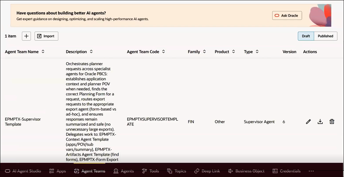Click the FIN family cell

point(191,122)
